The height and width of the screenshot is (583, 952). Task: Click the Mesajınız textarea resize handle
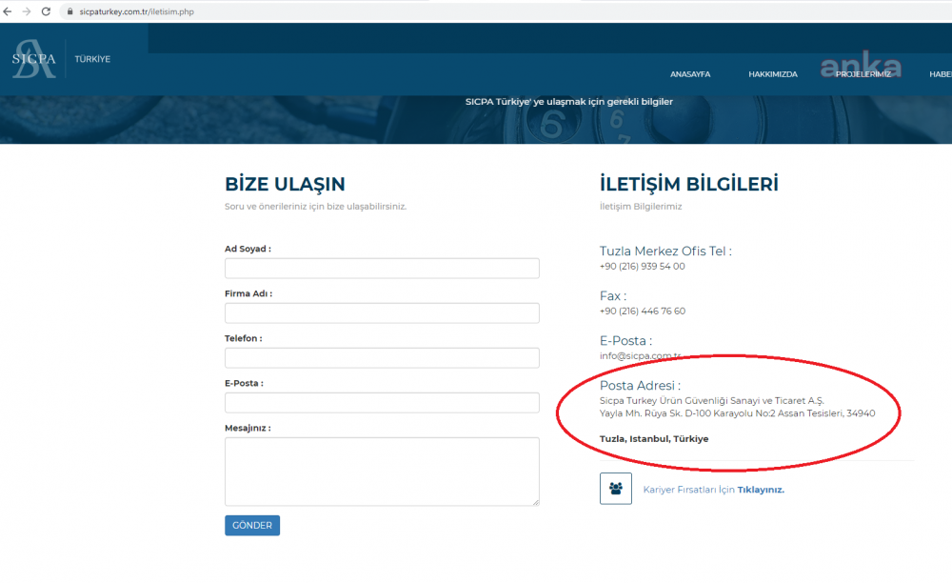point(535,501)
